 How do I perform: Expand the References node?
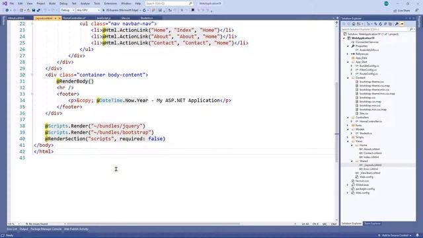348,54
